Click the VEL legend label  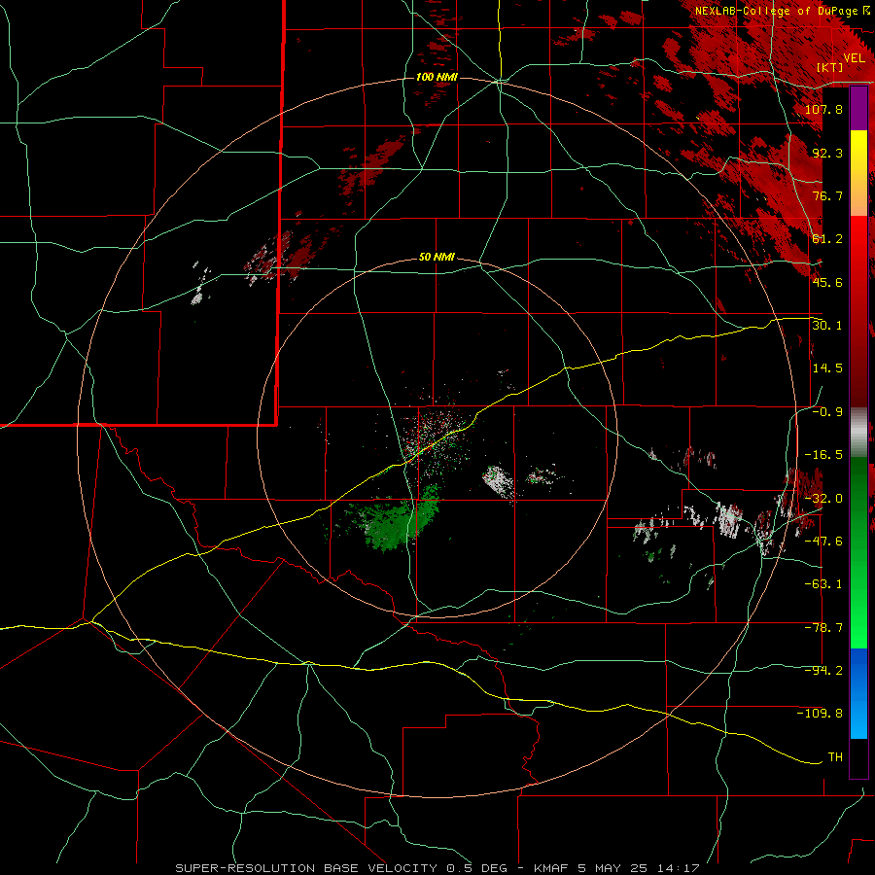click(854, 57)
